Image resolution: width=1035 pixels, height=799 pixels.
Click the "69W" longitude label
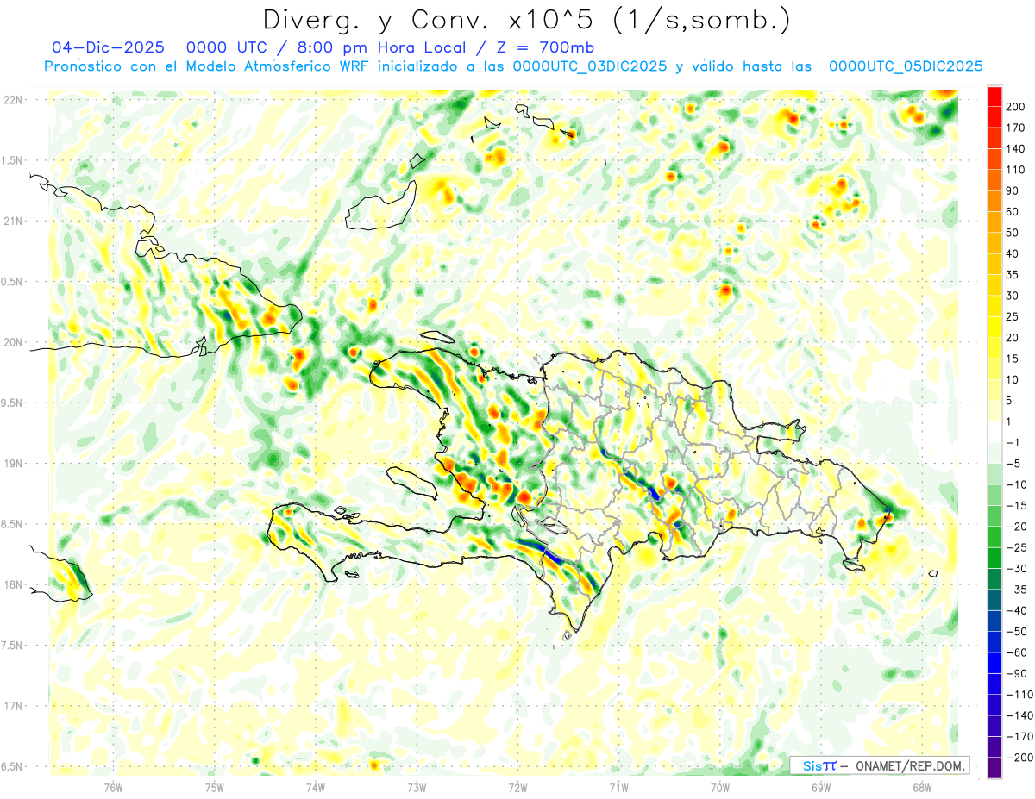click(821, 787)
